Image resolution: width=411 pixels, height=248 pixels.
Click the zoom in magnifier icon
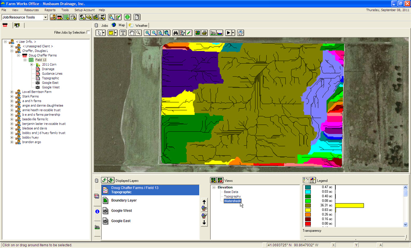[147, 33]
